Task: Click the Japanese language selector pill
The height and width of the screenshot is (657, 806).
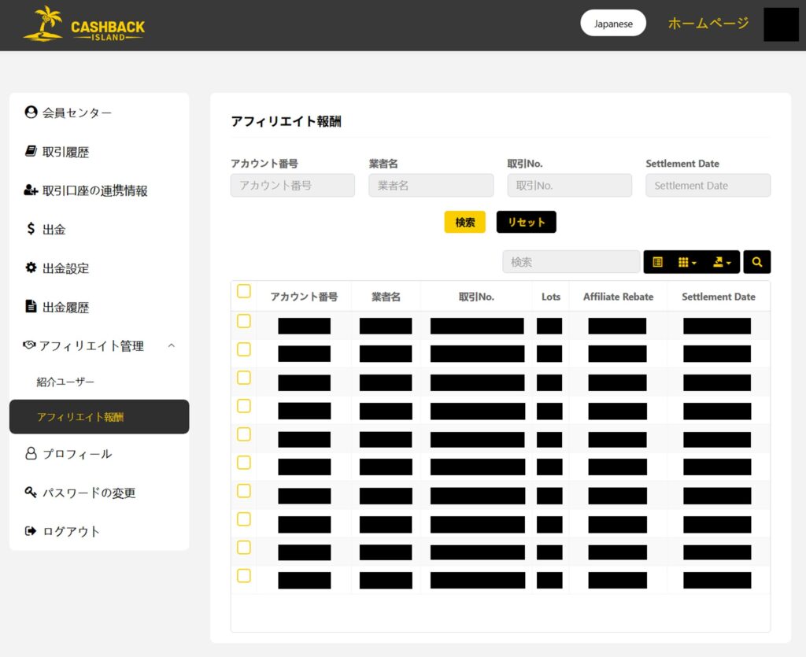Action: coord(613,24)
